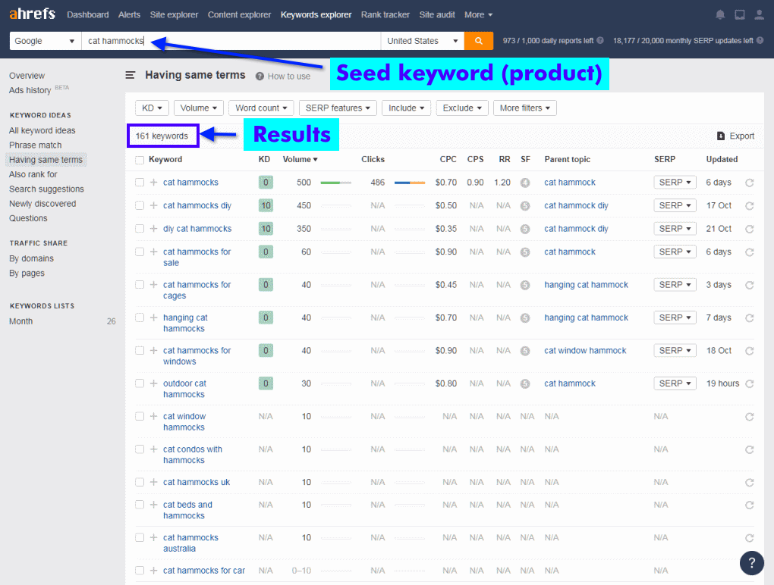Open the notifications bell icon

720,15
